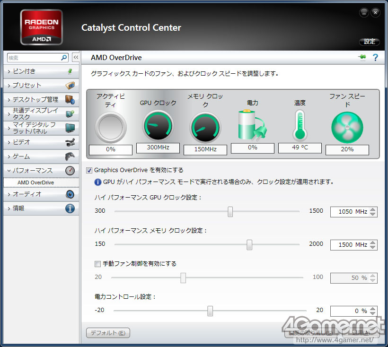This screenshot has width=388, height=347.
Task: Expand the ゲーム section
Action: [x=9, y=156]
